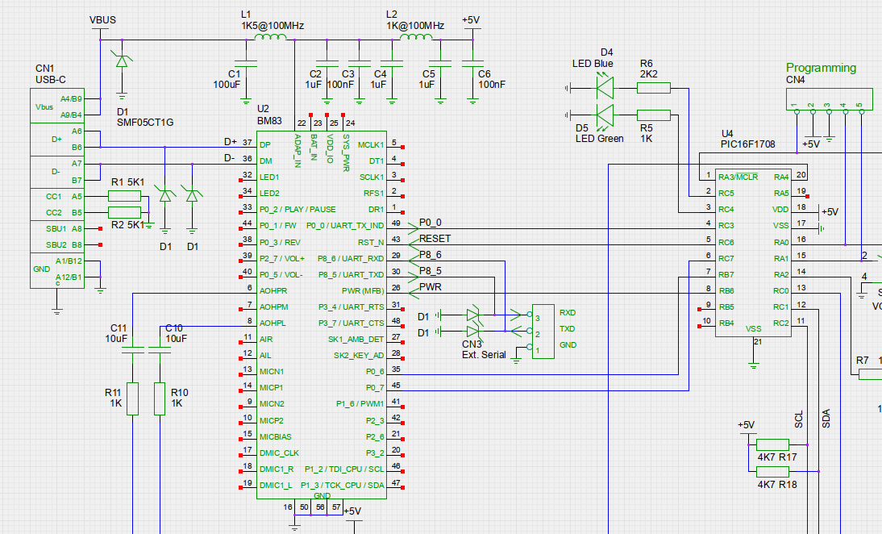Image resolution: width=882 pixels, height=534 pixels.
Task: Click the "Ext. Serial" connector label
Action: (484, 355)
